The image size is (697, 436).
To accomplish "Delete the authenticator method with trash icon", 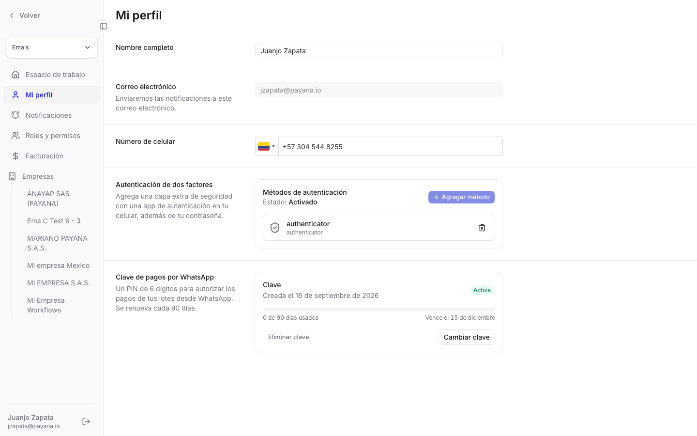I will point(482,228).
